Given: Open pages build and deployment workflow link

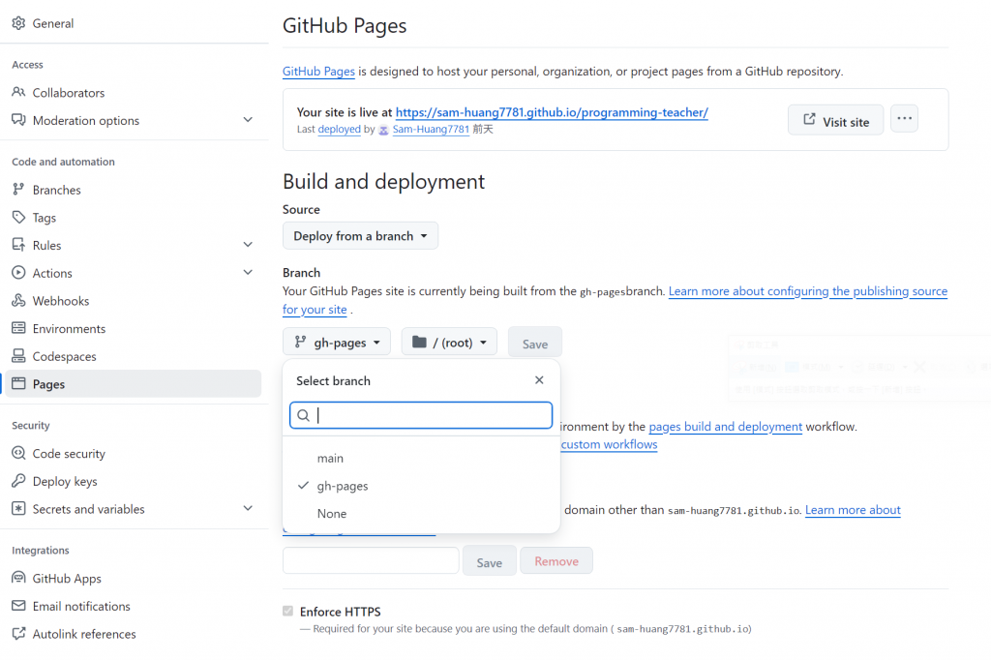Looking at the screenshot, I should click(726, 427).
